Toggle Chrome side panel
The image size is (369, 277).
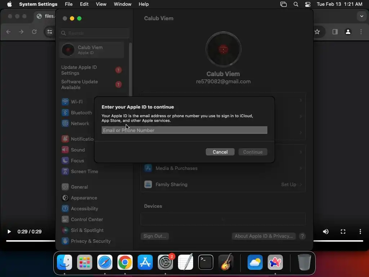(335, 32)
